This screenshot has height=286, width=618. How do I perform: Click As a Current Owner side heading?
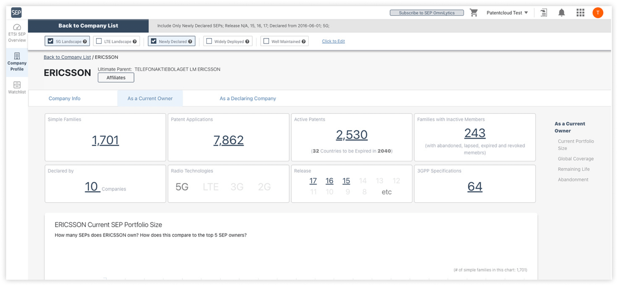coord(570,127)
